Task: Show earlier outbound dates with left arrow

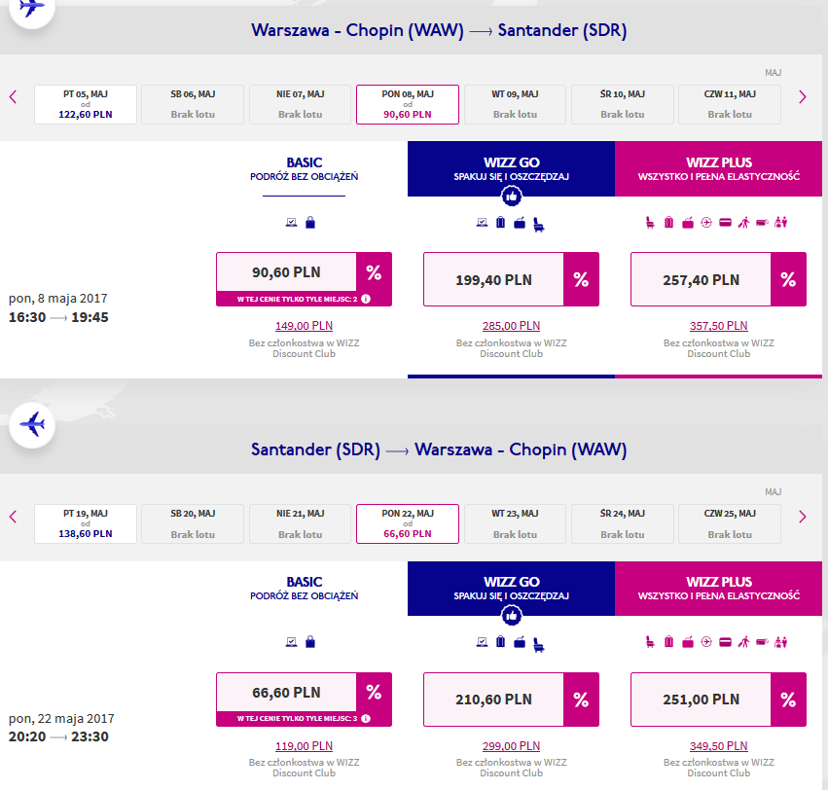Action: (14, 97)
